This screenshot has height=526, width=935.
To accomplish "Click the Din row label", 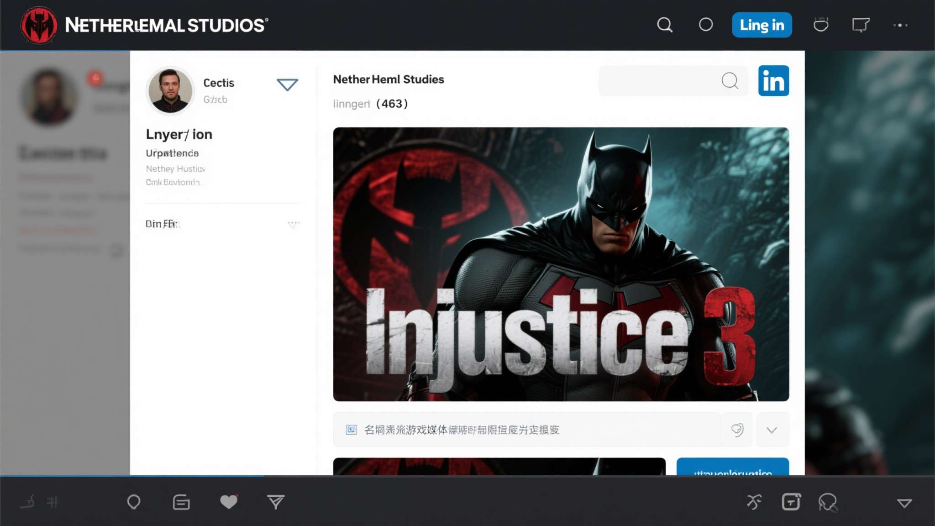I will (162, 224).
